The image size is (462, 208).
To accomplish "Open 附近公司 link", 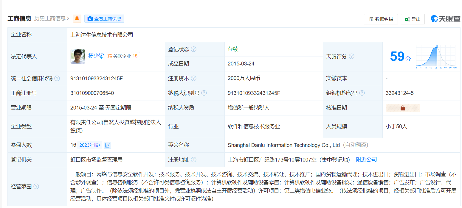I will 366,159.
